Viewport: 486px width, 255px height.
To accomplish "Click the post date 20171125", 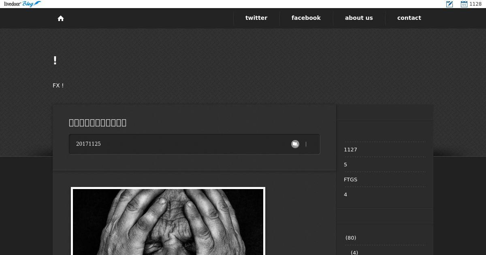I will 88,144.
